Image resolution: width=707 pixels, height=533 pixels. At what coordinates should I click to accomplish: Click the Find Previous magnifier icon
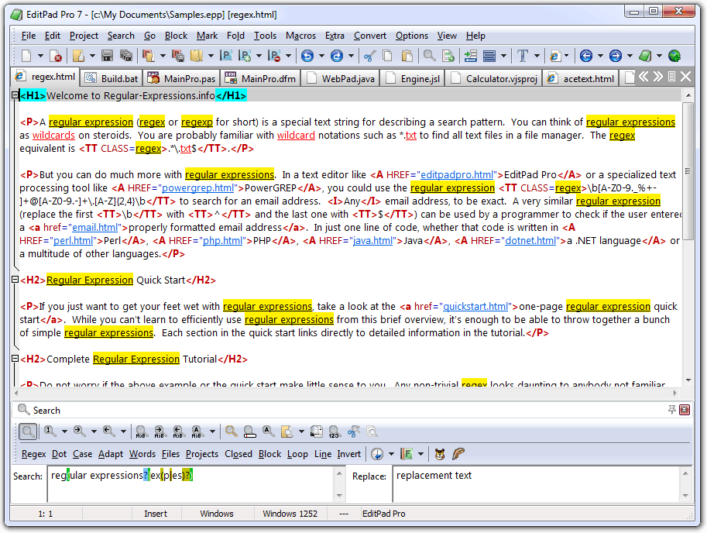coord(108,432)
